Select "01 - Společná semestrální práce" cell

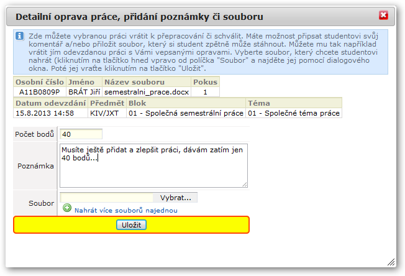[186, 113]
